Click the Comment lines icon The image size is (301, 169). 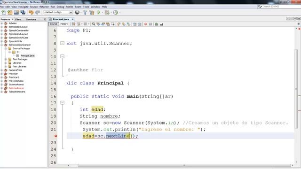coord(157,24)
